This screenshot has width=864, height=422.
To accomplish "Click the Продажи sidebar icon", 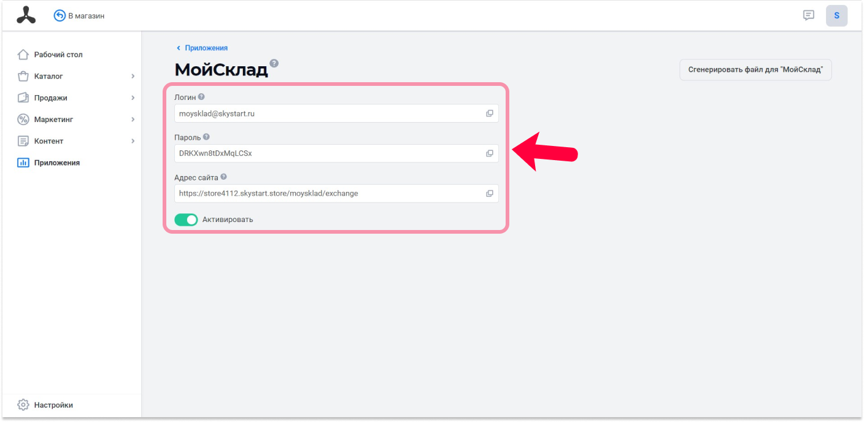I will [x=23, y=98].
